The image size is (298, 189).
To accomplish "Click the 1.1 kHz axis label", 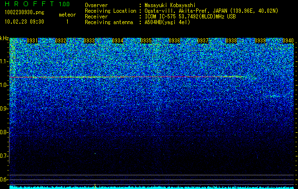I will click(4, 61).
